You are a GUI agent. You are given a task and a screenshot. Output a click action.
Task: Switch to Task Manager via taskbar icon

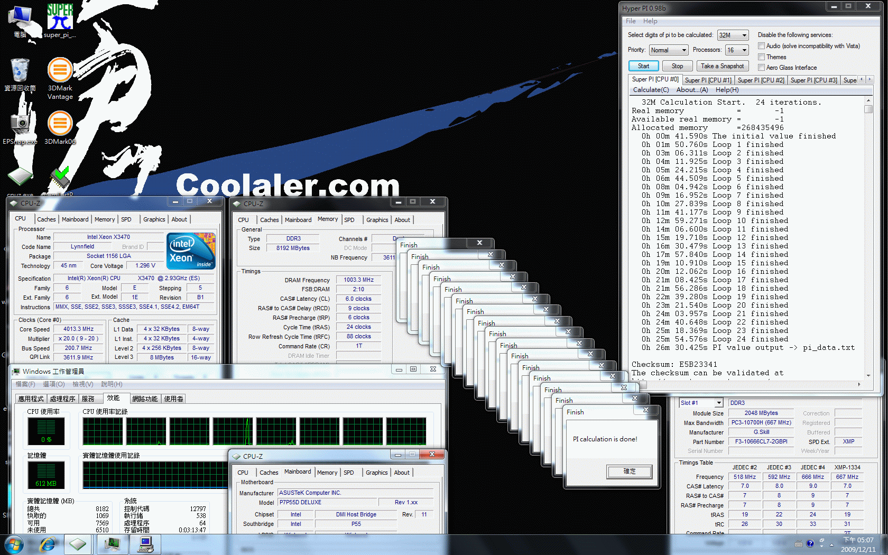112,544
